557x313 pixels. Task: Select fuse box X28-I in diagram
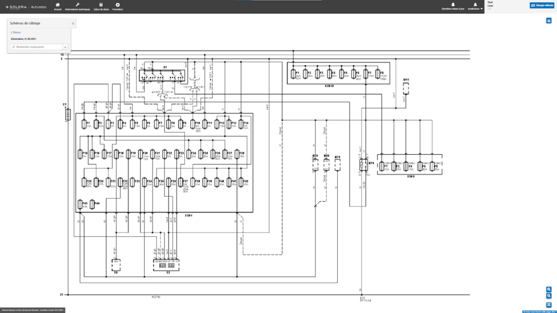click(189, 216)
